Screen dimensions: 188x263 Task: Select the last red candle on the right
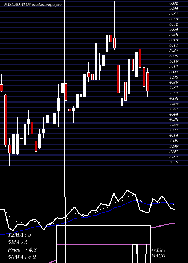point(147,82)
